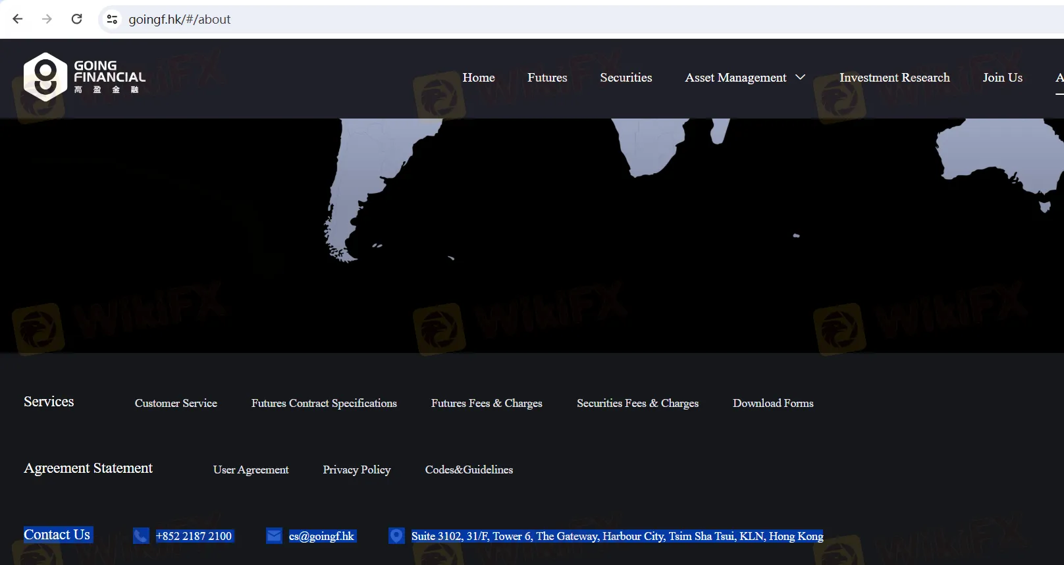Click the phone icon in Contact Us
This screenshot has width=1064, height=565.
141,536
